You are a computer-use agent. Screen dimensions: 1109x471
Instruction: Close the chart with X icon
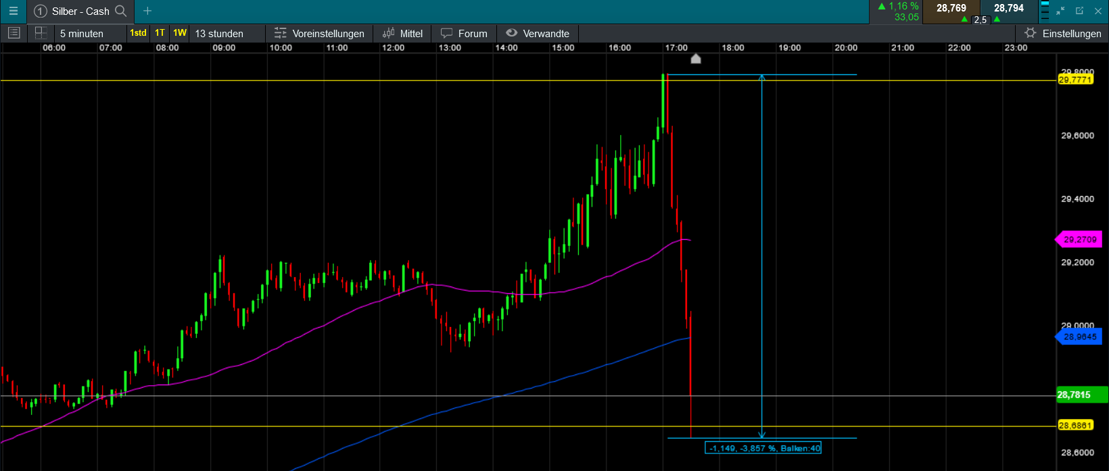coord(1098,11)
